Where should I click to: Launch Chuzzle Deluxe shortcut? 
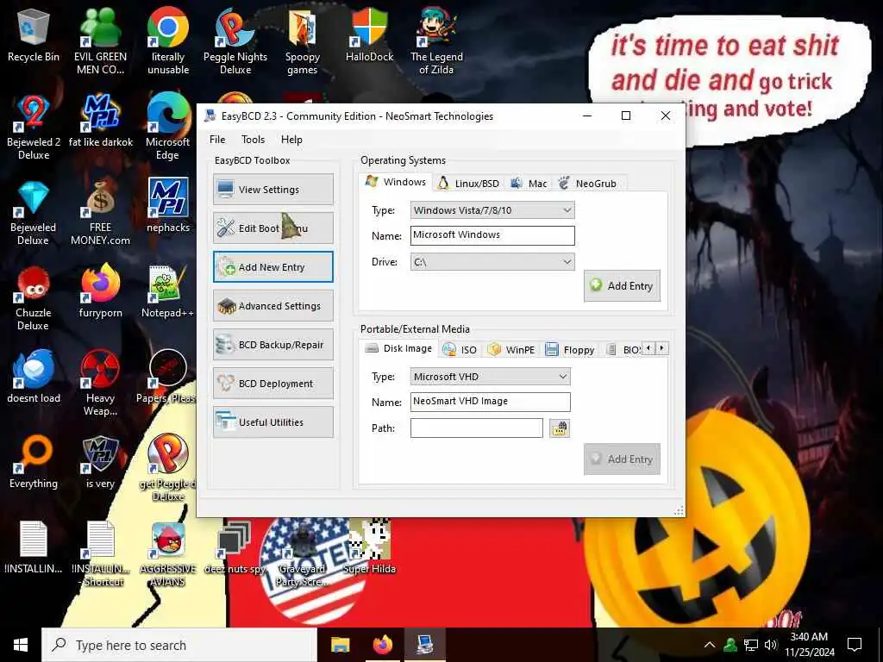click(x=34, y=299)
